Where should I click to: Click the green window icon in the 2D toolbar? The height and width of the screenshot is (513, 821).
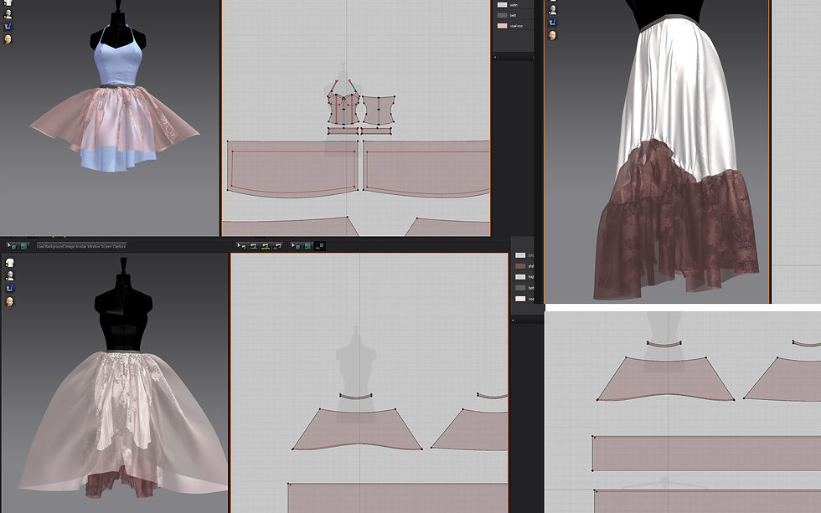308,246
